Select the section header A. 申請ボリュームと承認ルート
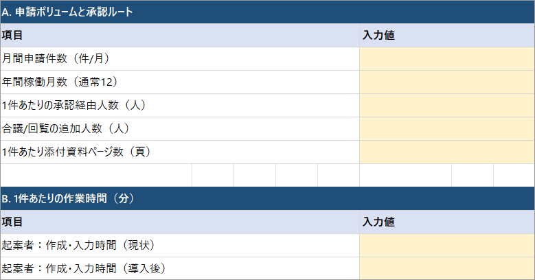The image size is (535, 280). (x=67, y=12)
